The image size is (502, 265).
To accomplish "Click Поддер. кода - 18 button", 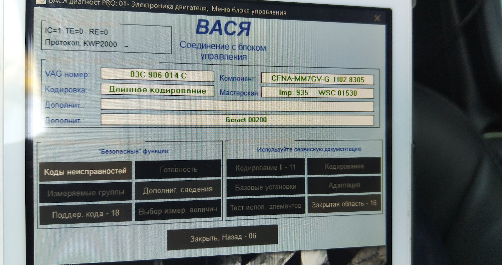I will click(x=85, y=214).
